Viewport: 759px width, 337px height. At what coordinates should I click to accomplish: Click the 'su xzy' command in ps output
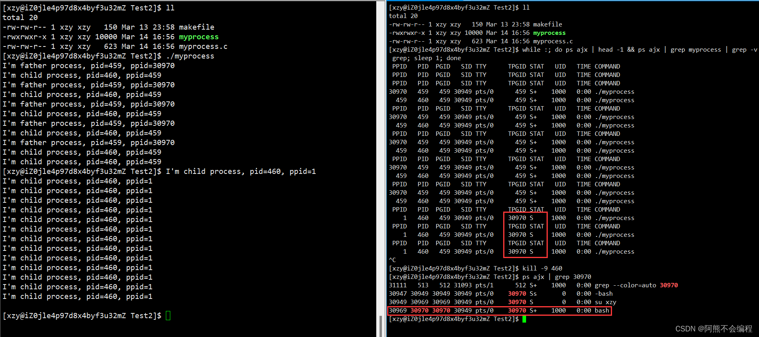(x=605, y=302)
